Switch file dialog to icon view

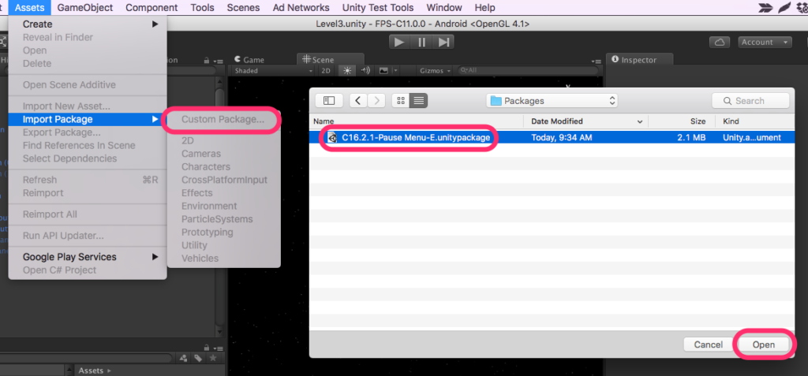(x=401, y=100)
